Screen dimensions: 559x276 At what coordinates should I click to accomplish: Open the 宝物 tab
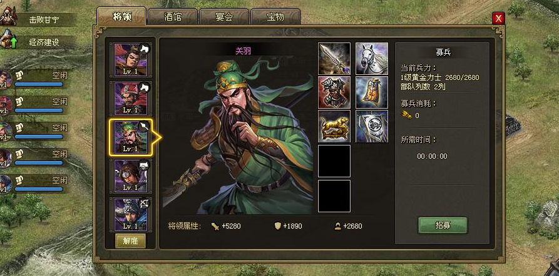(x=275, y=17)
